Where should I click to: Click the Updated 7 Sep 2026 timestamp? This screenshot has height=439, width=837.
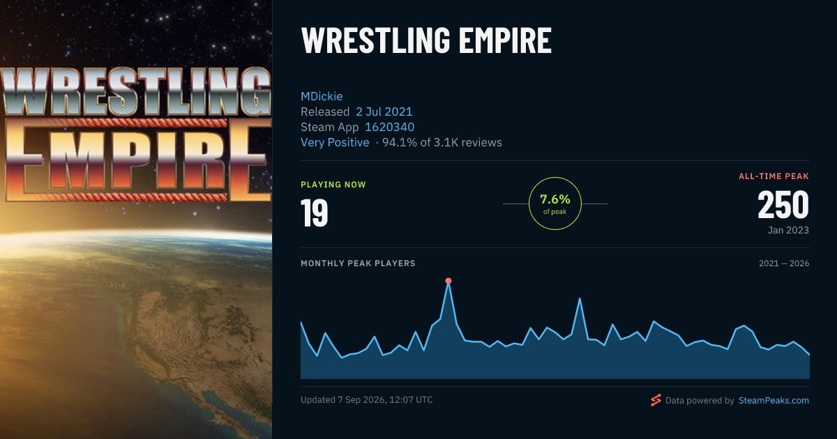367,400
